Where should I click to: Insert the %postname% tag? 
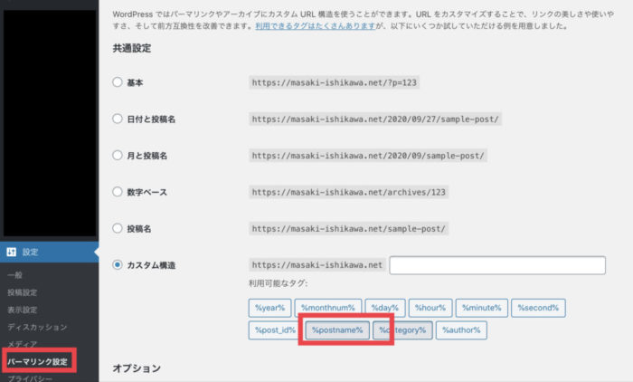coord(337,330)
